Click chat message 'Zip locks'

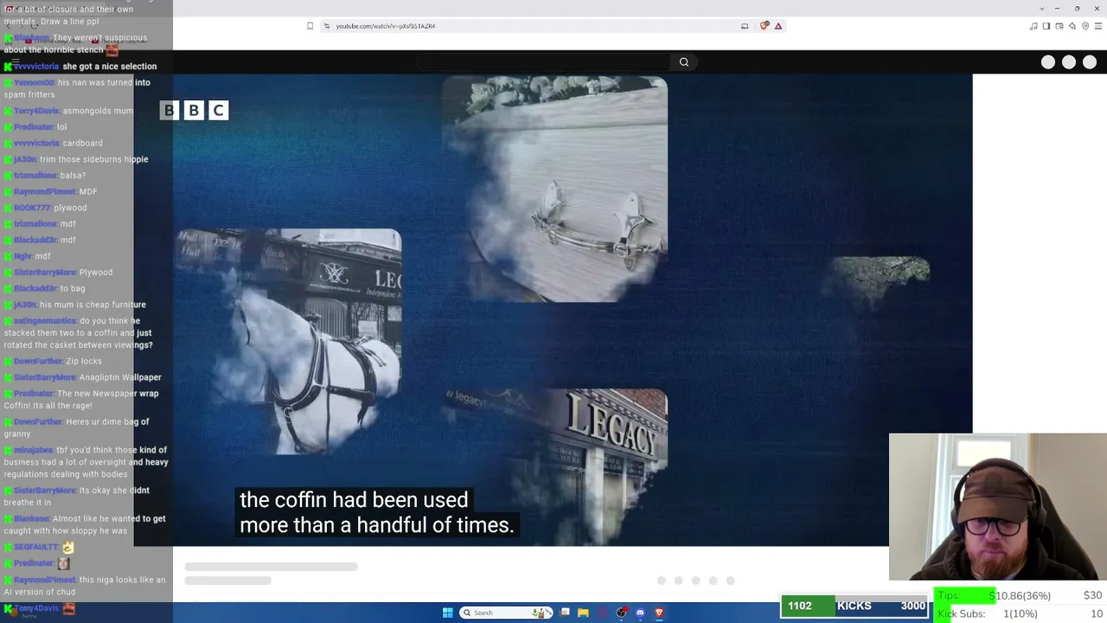[x=84, y=362]
